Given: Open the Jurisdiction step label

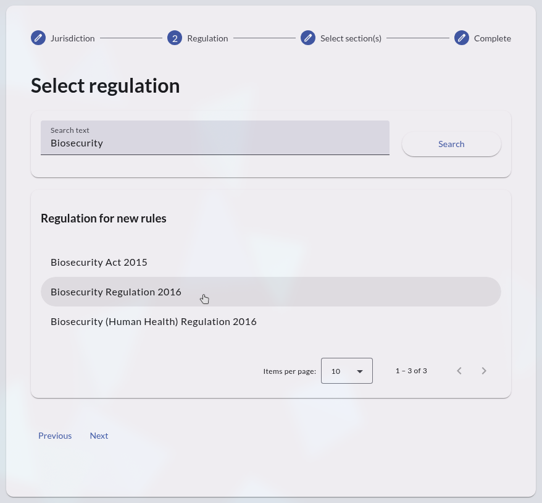Looking at the screenshot, I should [x=73, y=38].
